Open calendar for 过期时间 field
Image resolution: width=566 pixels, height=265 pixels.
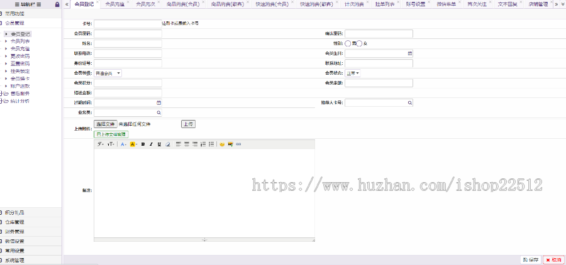(158, 103)
